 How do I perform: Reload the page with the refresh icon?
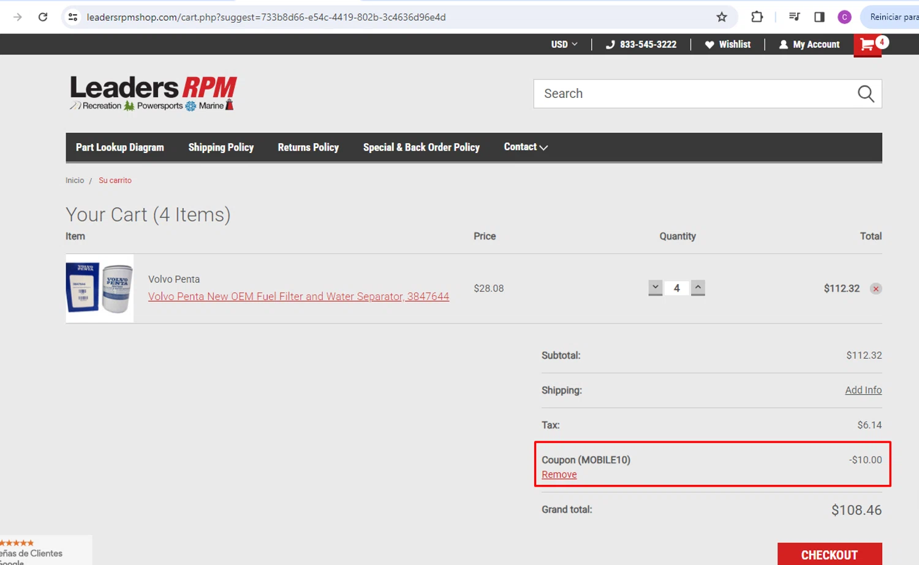pos(43,17)
